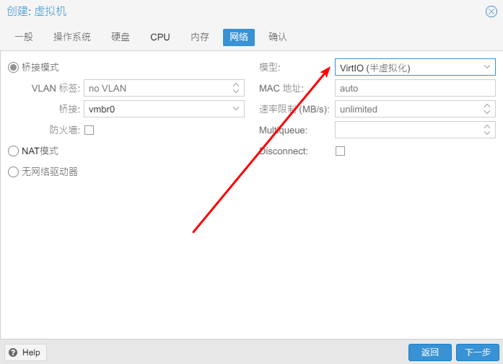Expand the 模型 VirtIO dropdown arrow
Viewport: 503px width, 364px height.
tap(487, 67)
